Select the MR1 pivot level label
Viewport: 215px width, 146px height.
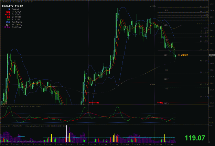[x=166, y=25]
